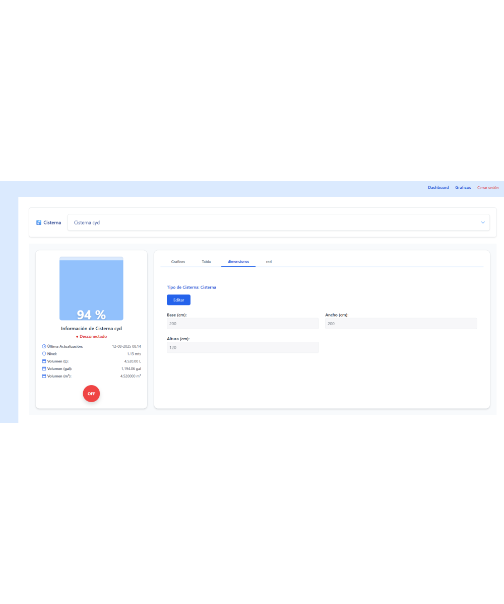Click the Volumen (gal) container icon
The image size is (504, 604).
(x=44, y=368)
